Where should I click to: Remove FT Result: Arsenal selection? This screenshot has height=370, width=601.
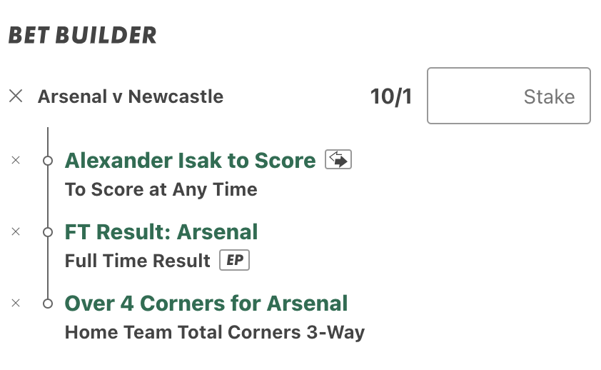coord(16,231)
